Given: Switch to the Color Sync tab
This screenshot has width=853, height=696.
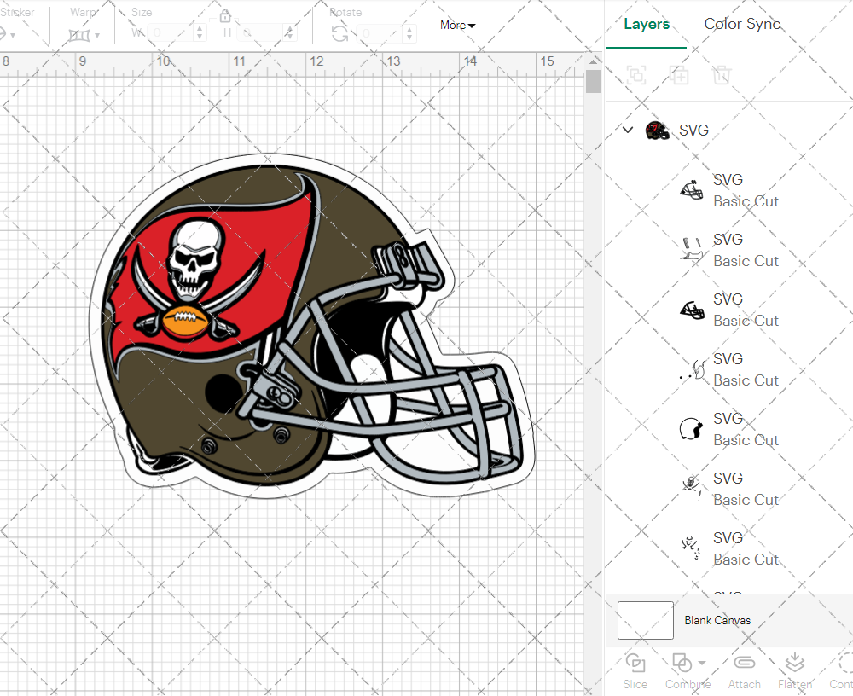Looking at the screenshot, I should 742,24.
